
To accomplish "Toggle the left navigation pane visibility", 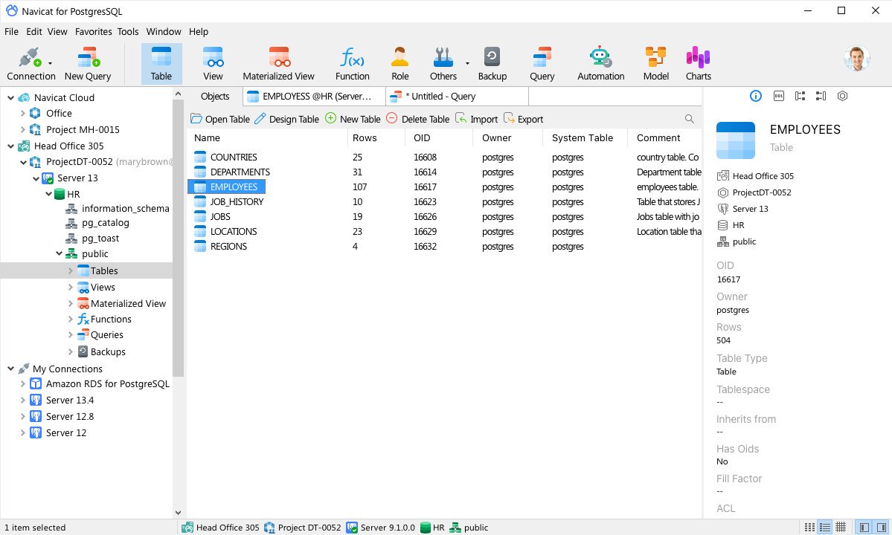I will (x=864, y=528).
